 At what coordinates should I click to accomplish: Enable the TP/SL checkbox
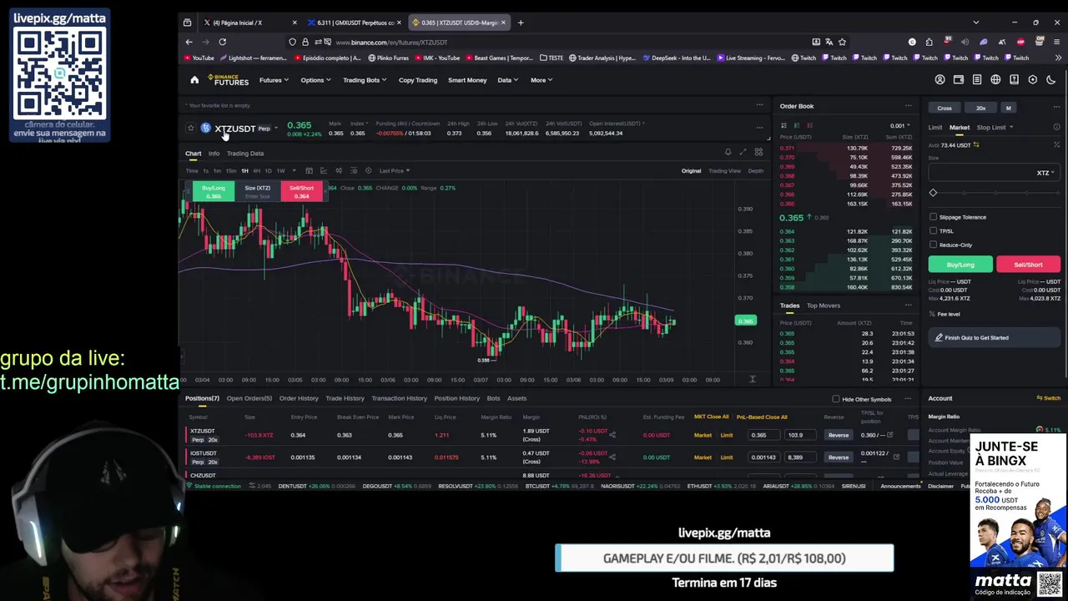[933, 231]
